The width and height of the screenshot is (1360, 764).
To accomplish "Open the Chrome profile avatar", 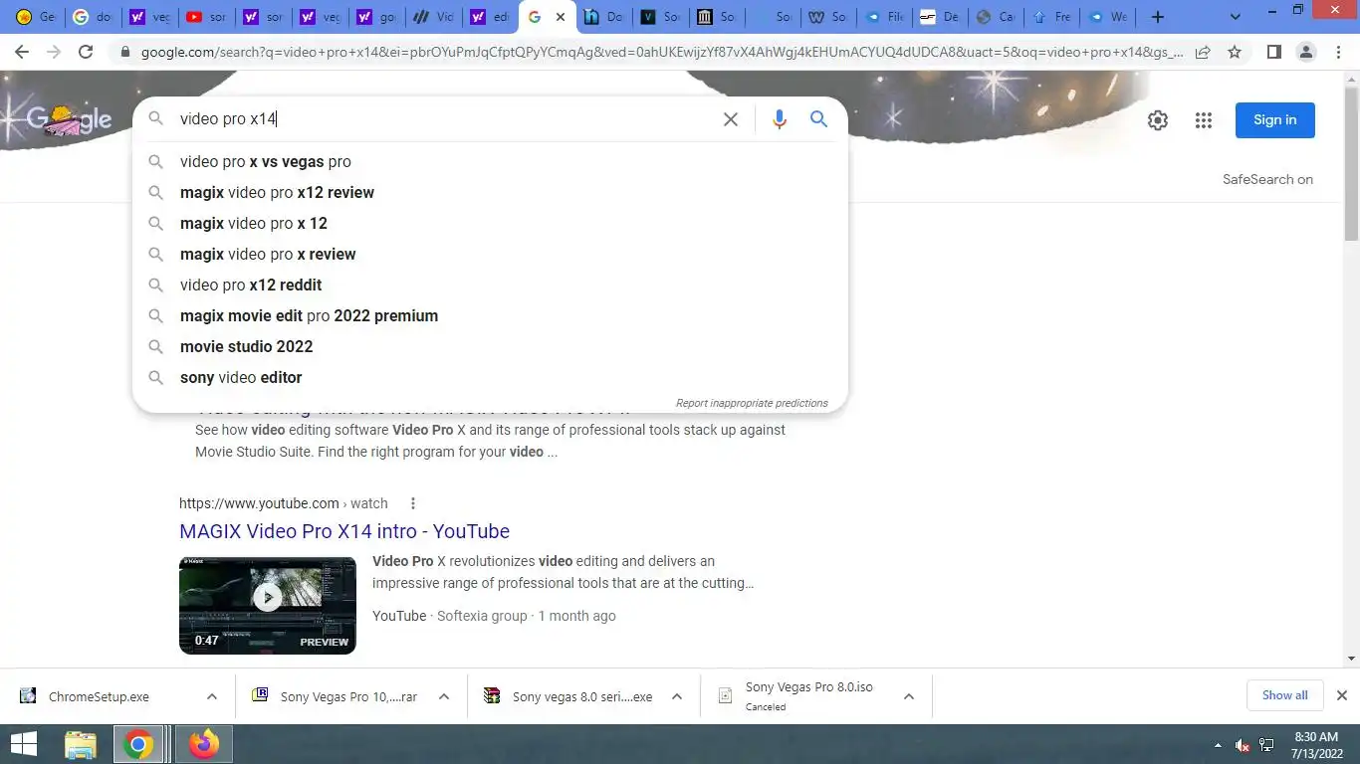I will click(1305, 52).
